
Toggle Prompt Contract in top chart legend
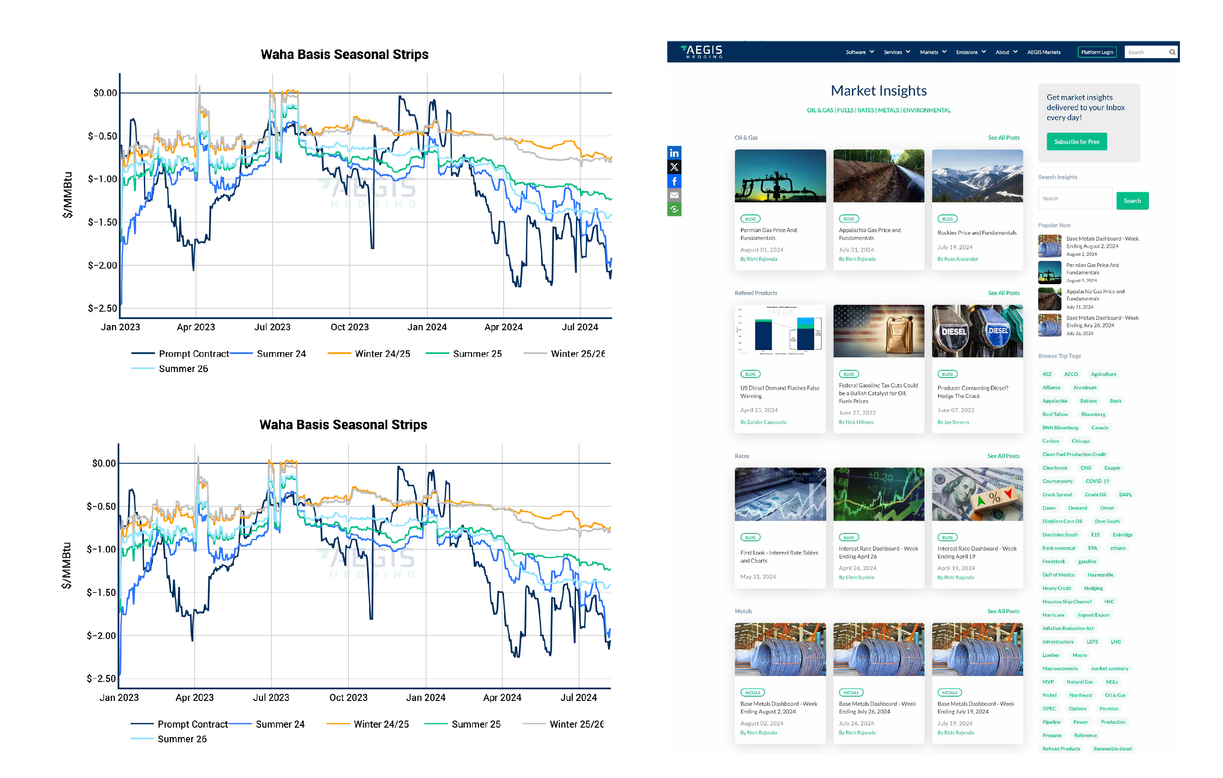193,354
